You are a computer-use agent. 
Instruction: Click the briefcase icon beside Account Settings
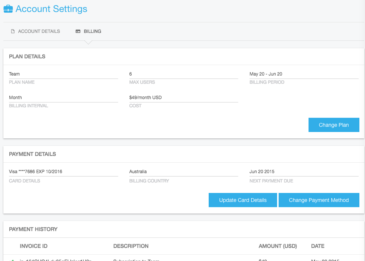[x=8, y=9]
